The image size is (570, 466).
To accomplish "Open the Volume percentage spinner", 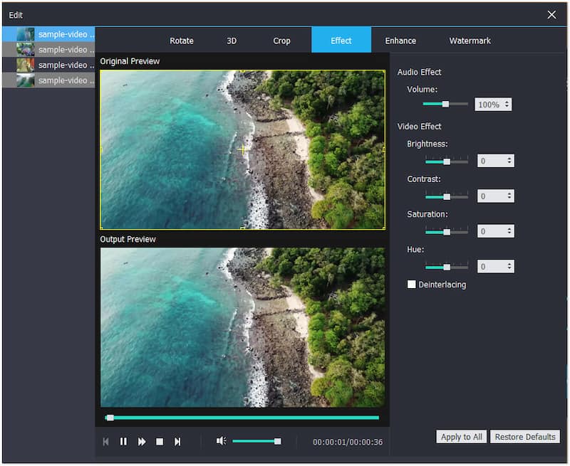I will click(x=507, y=105).
